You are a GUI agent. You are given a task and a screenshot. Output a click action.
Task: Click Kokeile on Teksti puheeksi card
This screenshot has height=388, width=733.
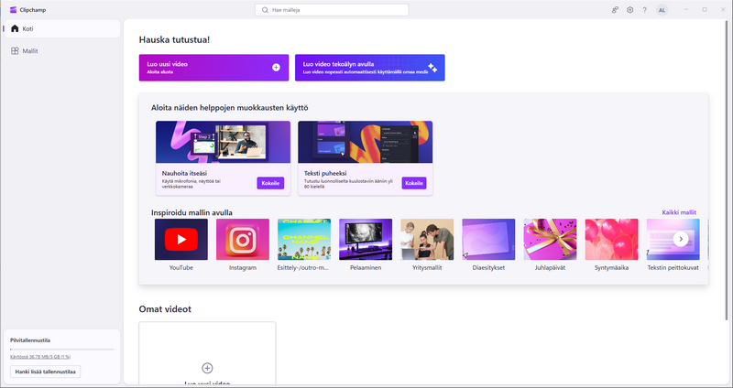click(x=414, y=183)
